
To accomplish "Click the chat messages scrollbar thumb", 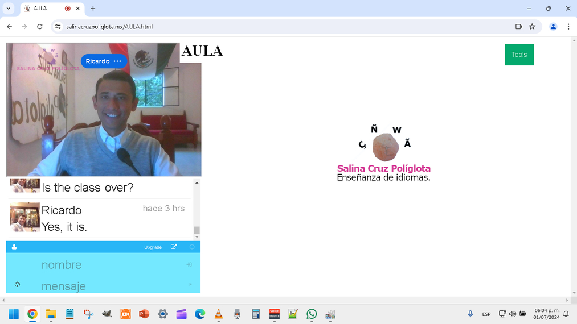I will pos(197,230).
